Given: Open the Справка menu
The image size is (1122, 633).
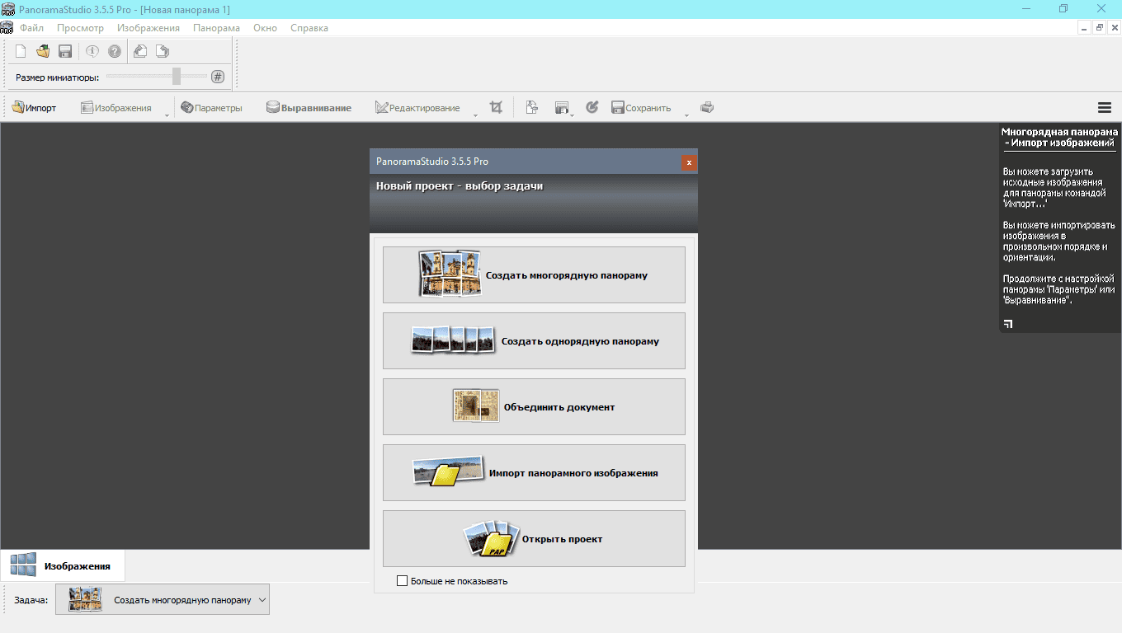Looking at the screenshot, I should [309, 28].
